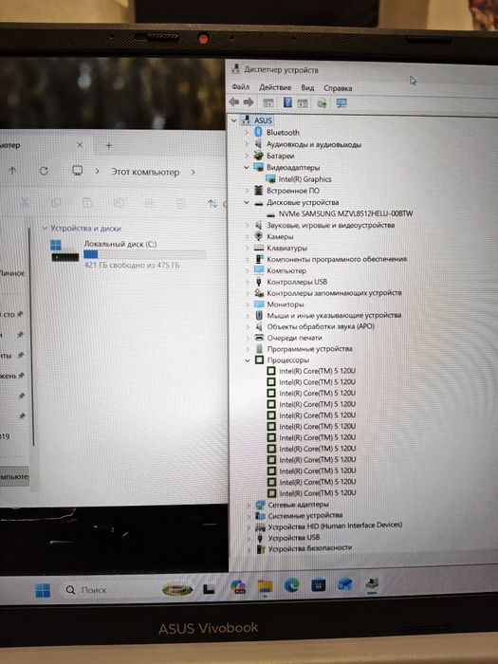498x664 pixels.
Task: Click the Очереди печати printer icon
Action: [259, 338]
